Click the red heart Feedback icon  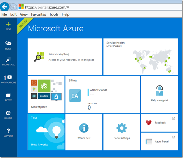point(149,123)
